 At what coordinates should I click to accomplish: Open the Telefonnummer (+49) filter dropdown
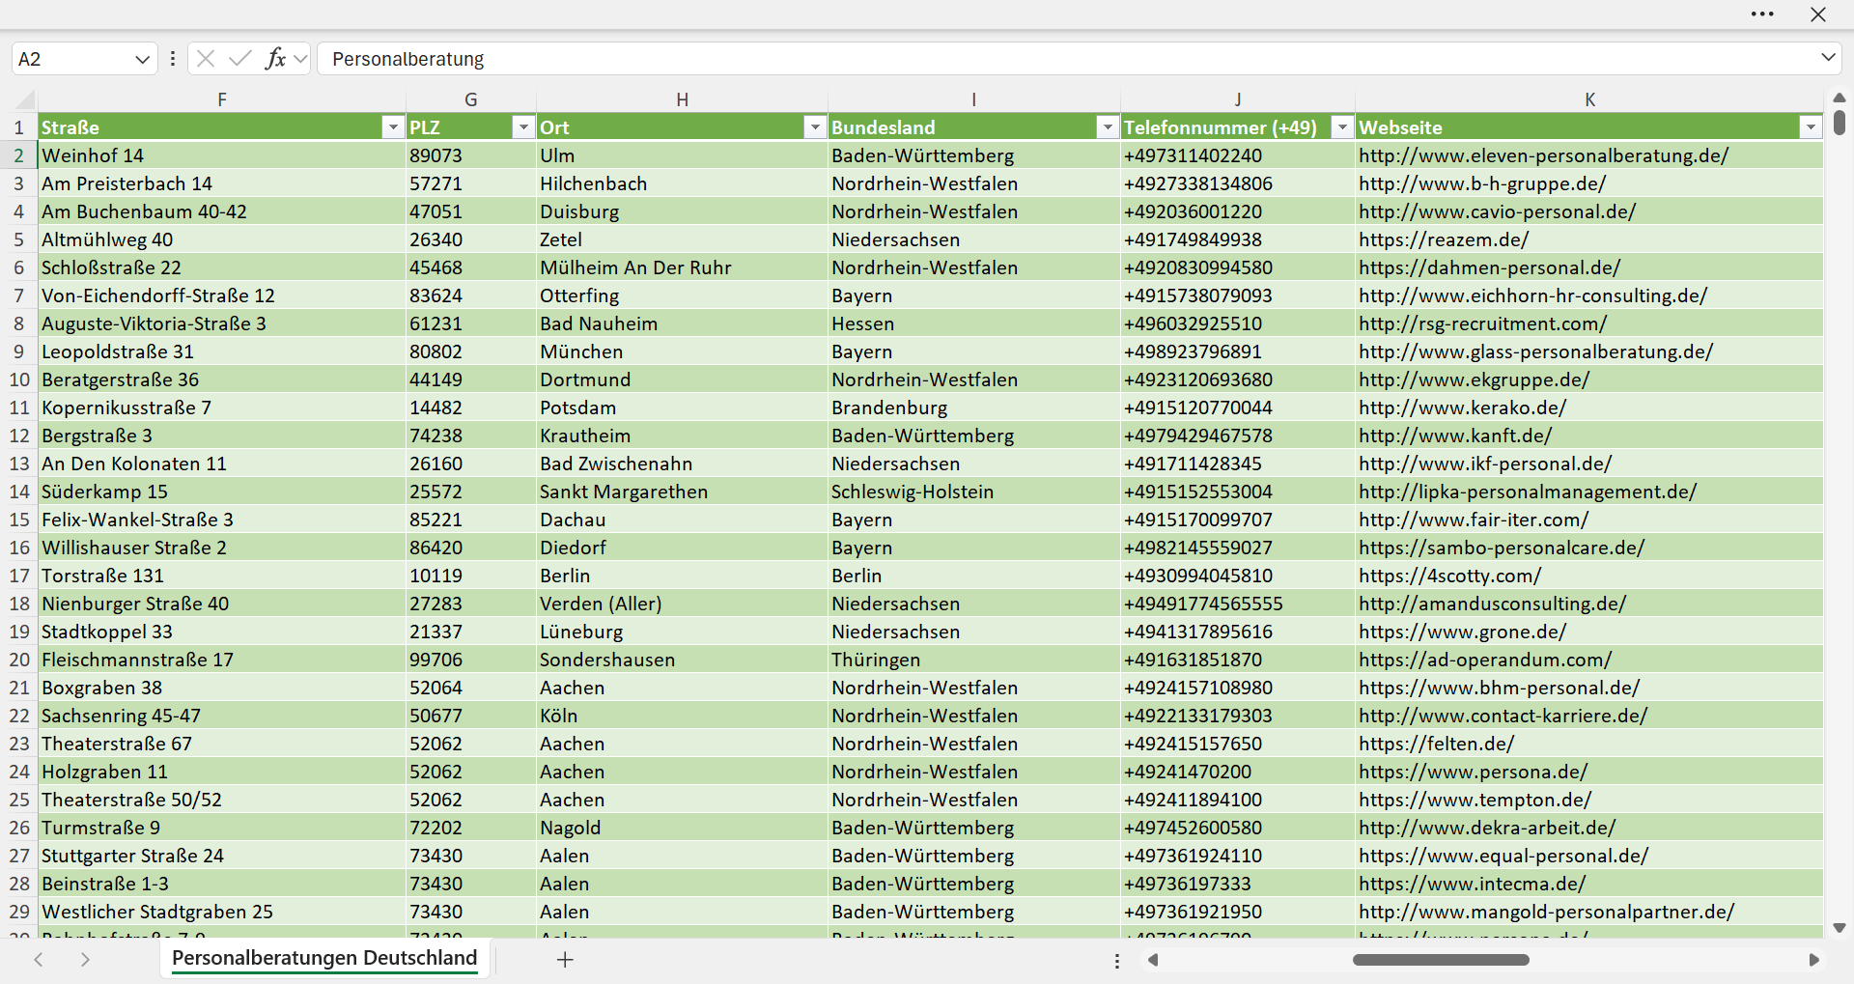tap(1342, 127)
